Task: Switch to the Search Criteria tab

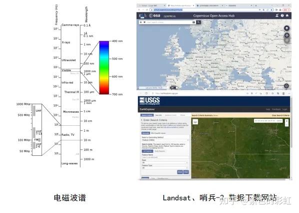Action: click(x=147, y=115)
